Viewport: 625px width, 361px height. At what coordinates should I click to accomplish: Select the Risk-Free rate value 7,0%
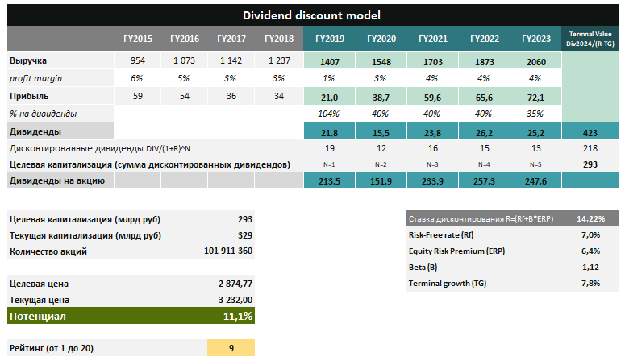click(x=590, y=234)
